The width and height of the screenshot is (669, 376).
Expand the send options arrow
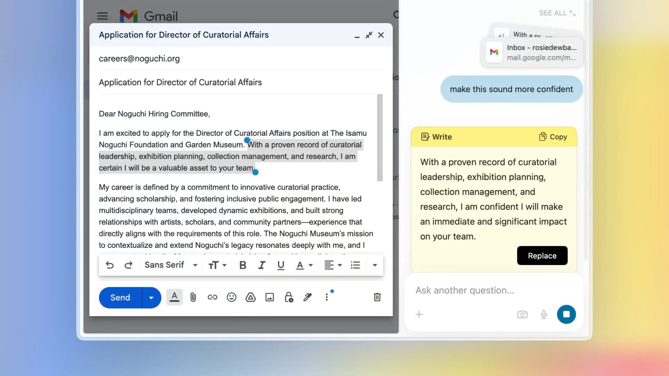pyautogui.click(x=151, y=298)
